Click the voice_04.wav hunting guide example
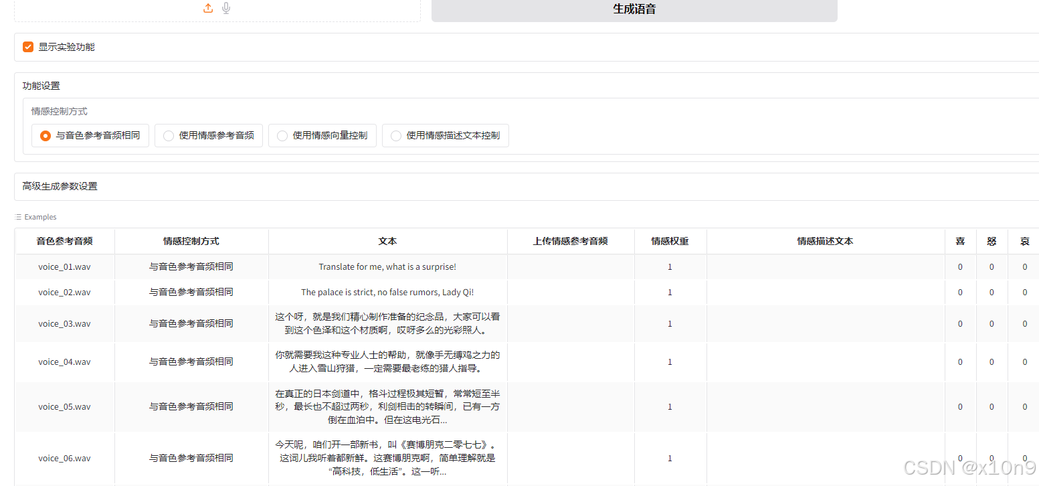The width and height of the screenshot is (1039, 486). pos(387,361)
